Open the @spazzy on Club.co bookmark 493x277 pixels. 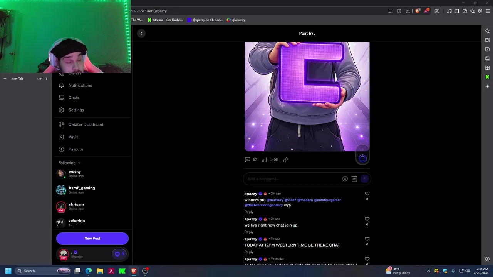click(205, 20)
